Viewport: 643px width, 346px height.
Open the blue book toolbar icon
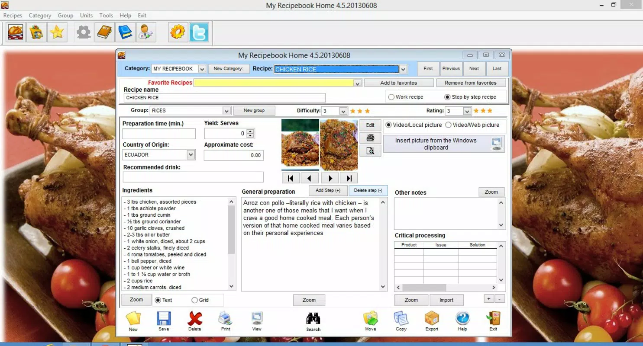click(125, 32)
